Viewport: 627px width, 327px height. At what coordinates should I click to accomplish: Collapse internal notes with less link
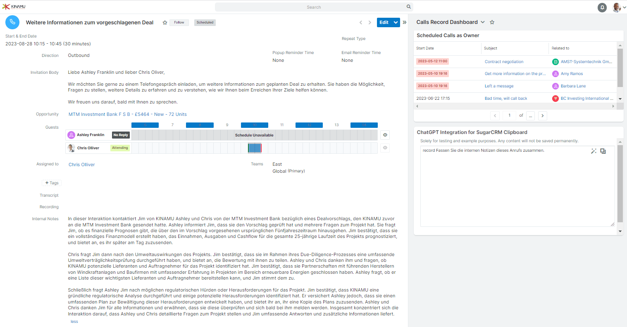[x=74, y=322]
